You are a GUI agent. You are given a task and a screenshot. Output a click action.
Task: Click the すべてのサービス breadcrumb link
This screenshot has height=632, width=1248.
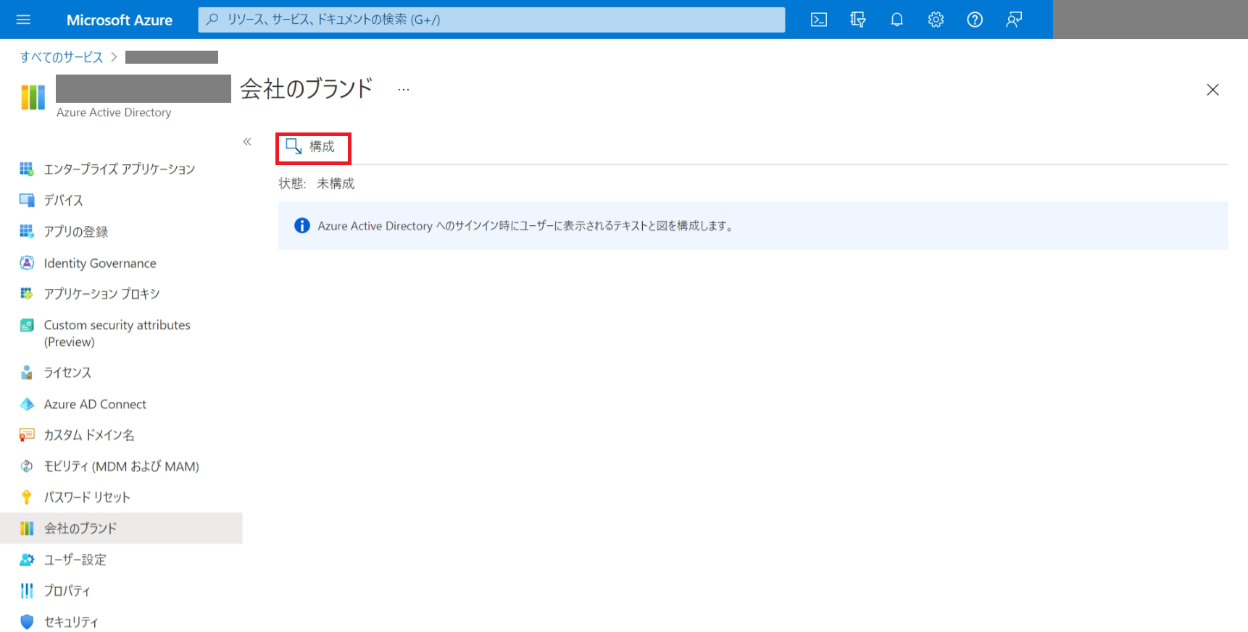(x=62, y=57)
